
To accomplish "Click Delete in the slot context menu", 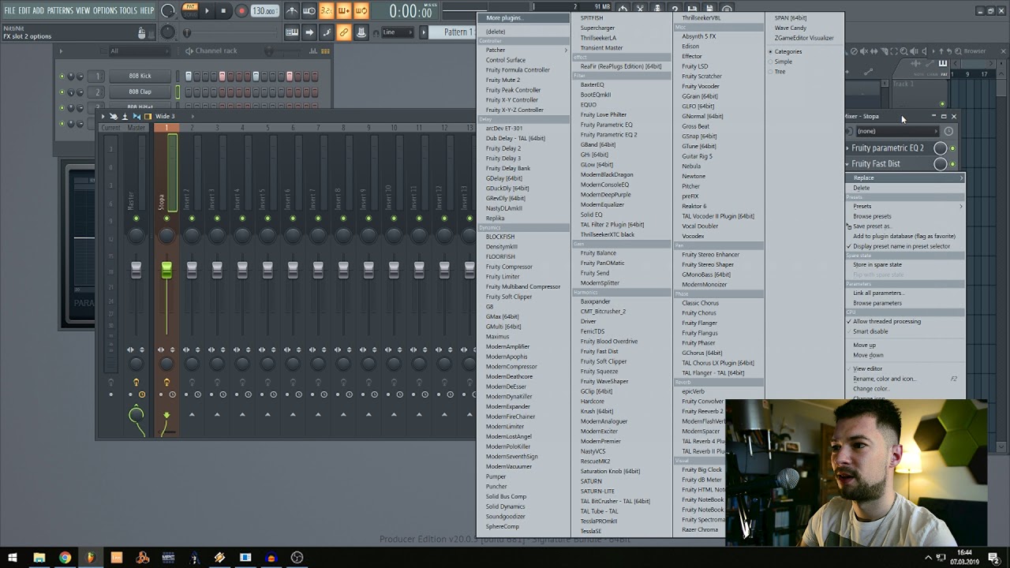I will (x=861, y=188).
